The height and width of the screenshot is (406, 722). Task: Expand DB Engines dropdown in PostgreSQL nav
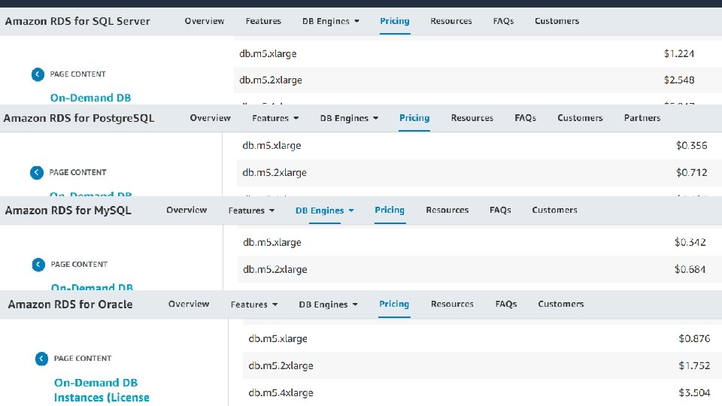coord(350,118)
